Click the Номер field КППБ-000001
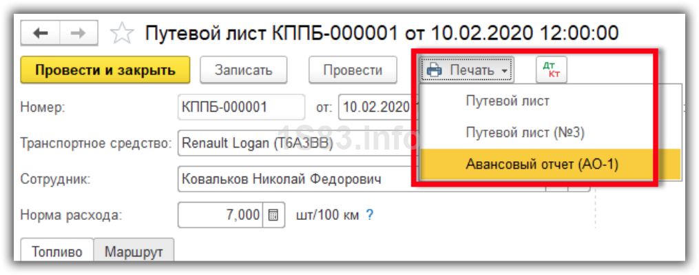The width and height of the screenshot is (699, 275). 241,107
